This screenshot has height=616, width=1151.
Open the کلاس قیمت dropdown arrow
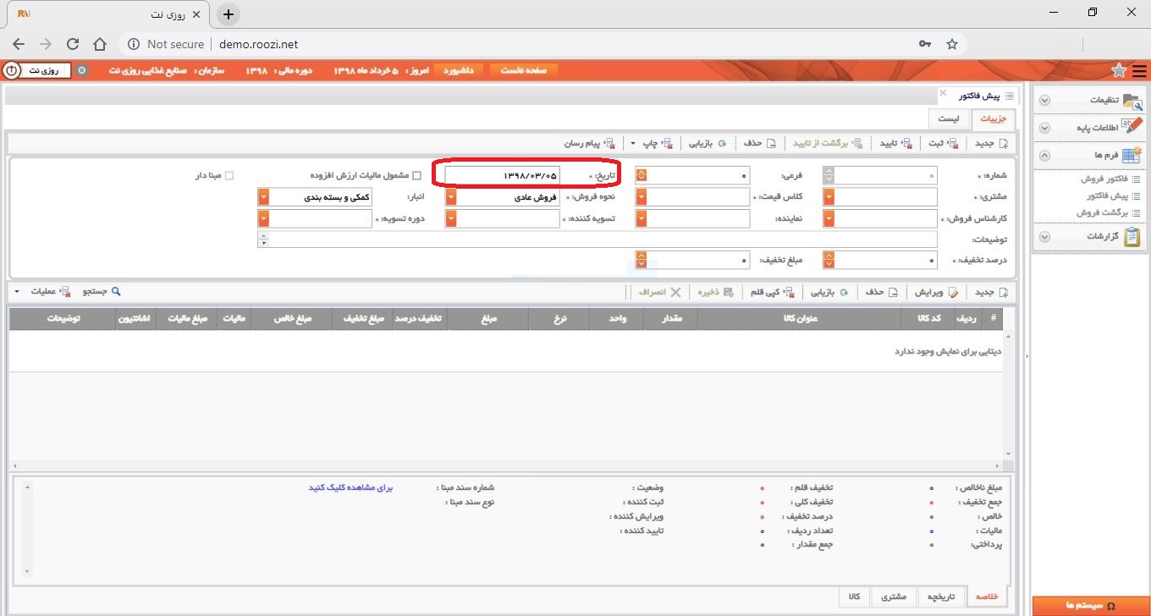click(x=642, y=197)
